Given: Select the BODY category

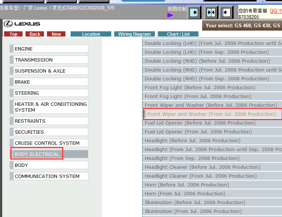Looking at the screenshot, I should point(49,165).
